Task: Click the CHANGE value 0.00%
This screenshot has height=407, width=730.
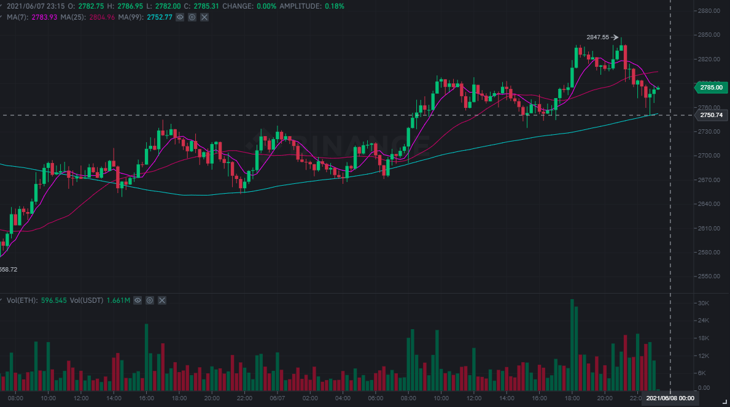Action: click(266, 7)
